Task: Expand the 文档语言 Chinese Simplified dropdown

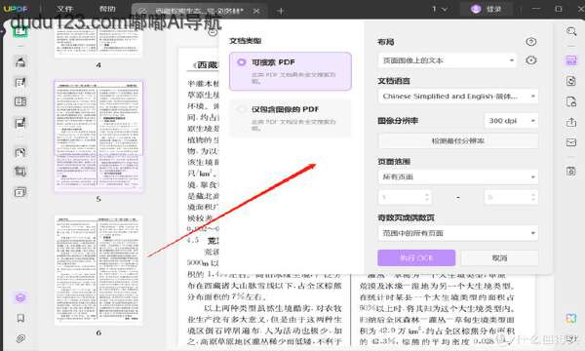Action: pos(458,97)
